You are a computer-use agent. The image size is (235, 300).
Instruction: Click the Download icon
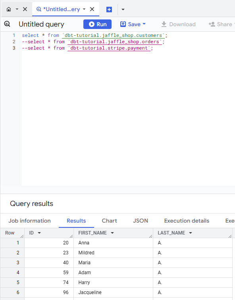click(x=164, y=24)
